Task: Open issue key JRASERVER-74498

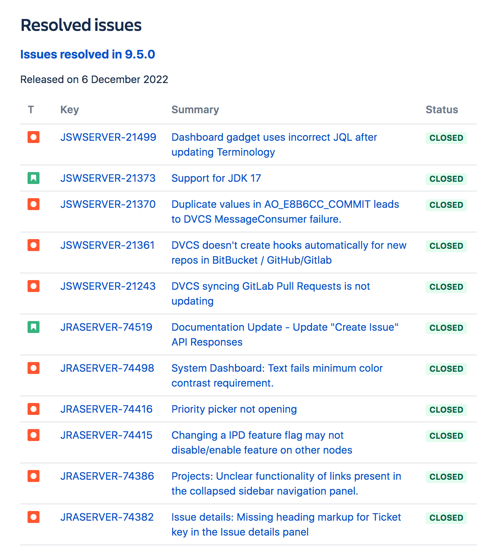Action: 107,368
